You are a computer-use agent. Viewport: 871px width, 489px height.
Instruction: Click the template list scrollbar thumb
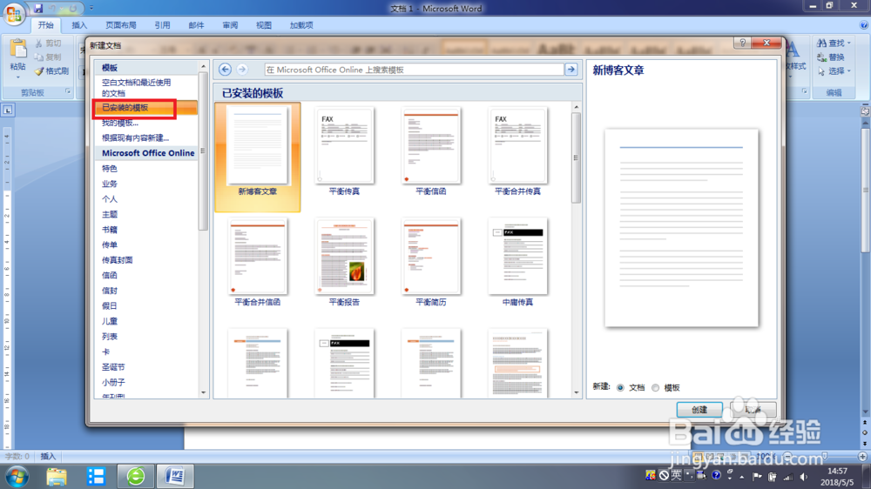tap(576, 157)
